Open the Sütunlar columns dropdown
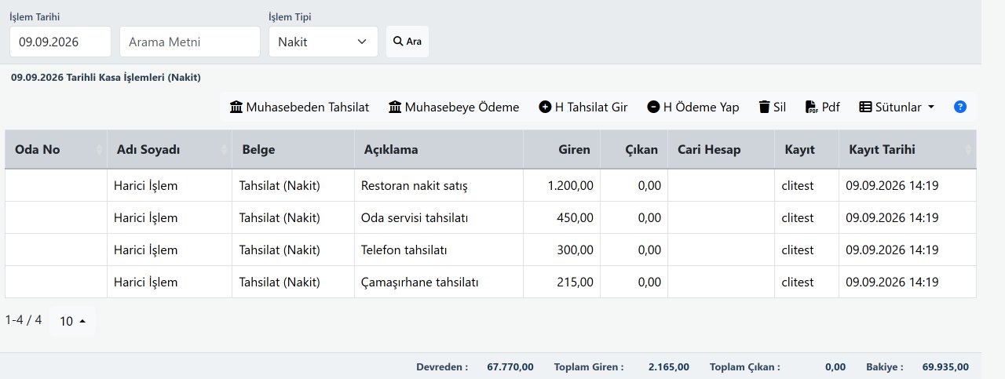The image size is (1005, 379). (897, 107)
